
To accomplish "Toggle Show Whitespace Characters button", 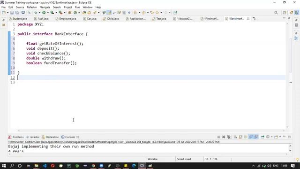I will [x=129, y=13].
